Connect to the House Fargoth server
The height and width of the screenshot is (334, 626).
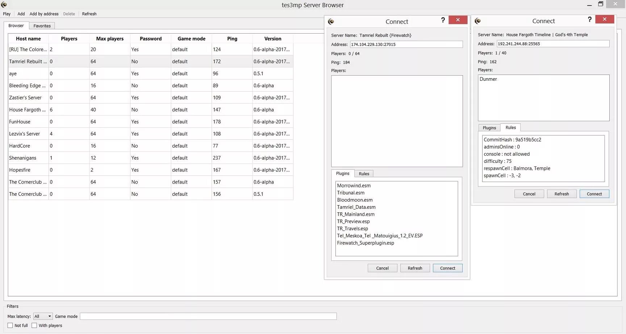[594, 194]
